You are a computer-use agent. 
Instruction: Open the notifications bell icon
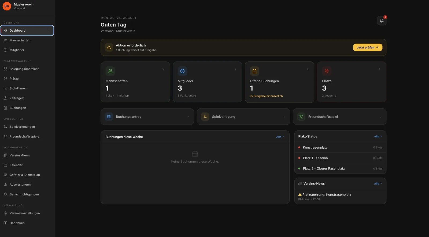pos(382,21)
